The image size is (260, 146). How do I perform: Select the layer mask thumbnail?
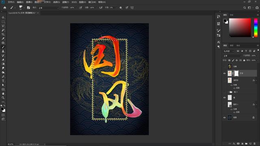click(236, 73)
